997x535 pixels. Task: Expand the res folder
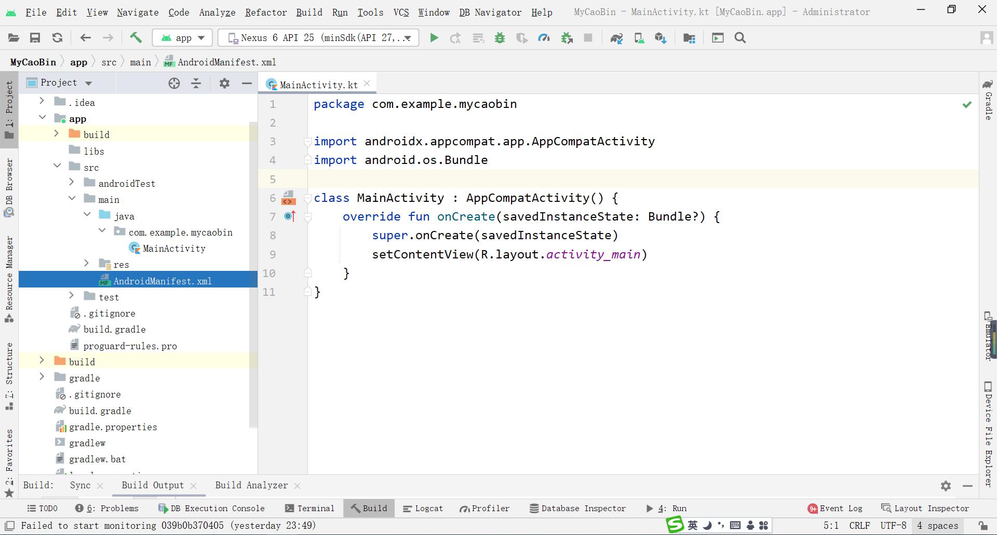pyautogui.click(x=87, y=263)
